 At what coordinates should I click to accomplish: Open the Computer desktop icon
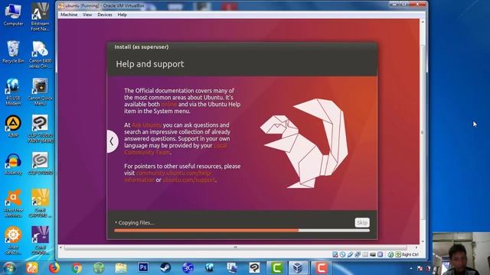13,15
